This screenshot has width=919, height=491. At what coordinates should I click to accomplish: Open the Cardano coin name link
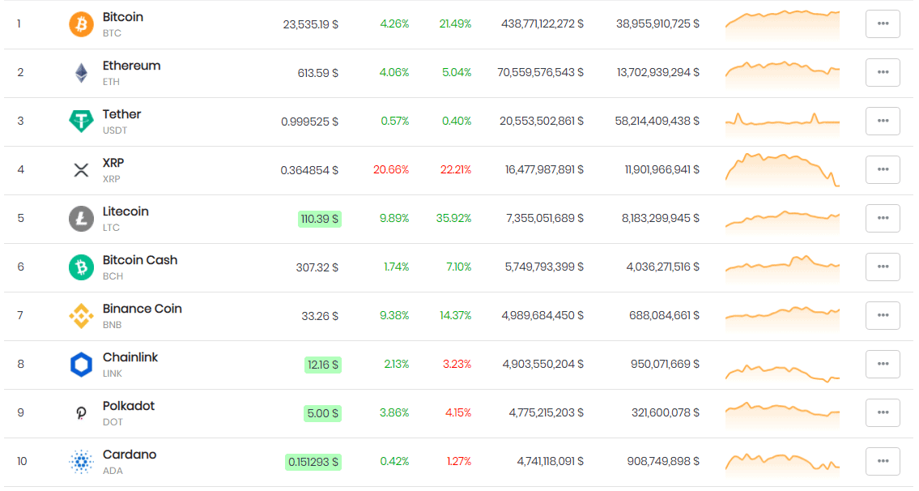click(x=130, y=455)
